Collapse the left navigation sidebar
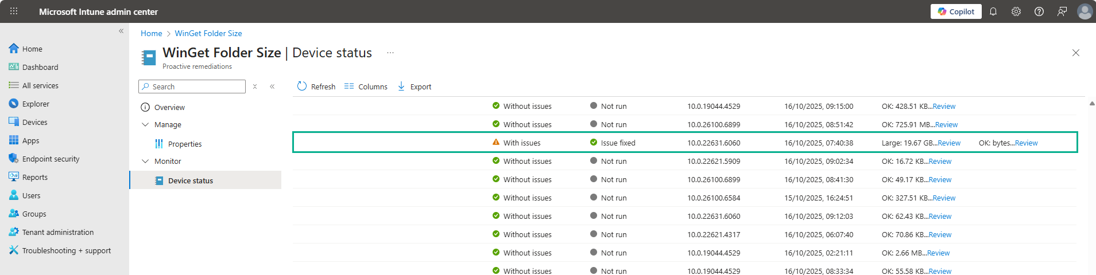The image size is (1096, 275). [x=121, y=31]
